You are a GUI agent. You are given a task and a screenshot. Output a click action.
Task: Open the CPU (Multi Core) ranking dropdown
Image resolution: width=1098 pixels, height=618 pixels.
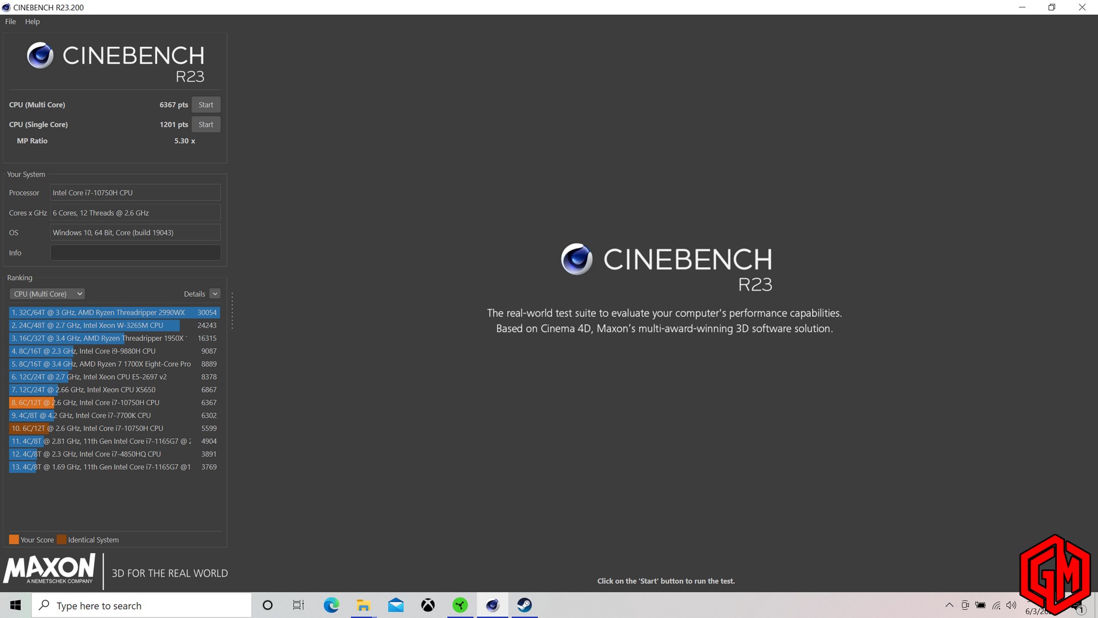coord(47,294)
